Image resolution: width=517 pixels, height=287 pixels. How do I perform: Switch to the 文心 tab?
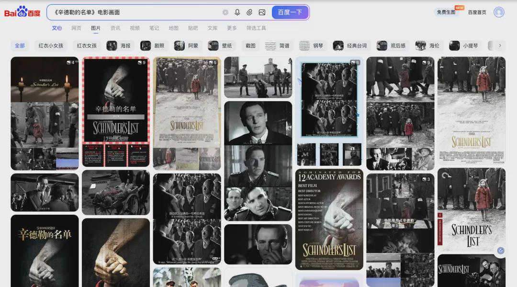pos(56,28)
